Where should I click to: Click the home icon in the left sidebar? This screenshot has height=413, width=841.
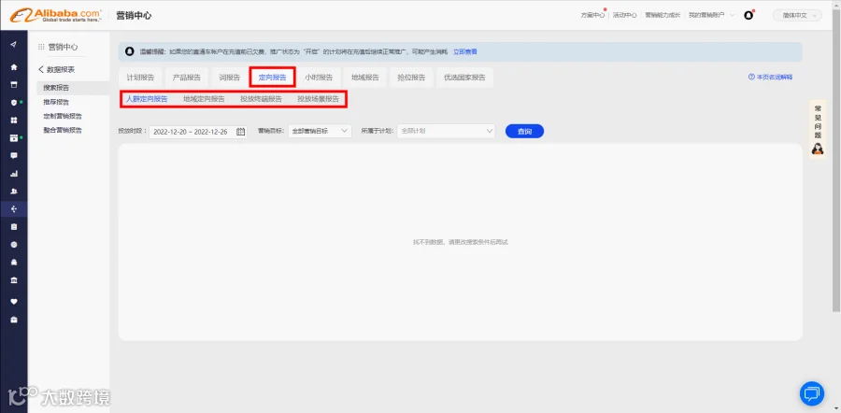click(14, 67)
